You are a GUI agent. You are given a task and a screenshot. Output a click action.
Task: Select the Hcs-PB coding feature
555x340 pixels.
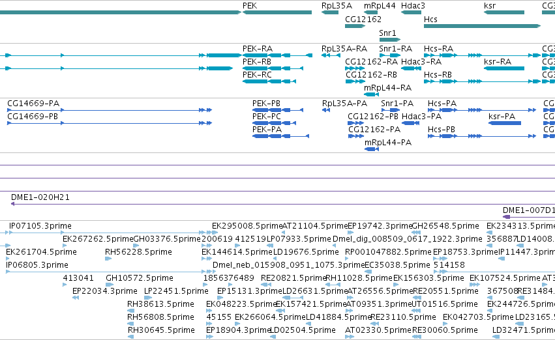pos(482,136)
